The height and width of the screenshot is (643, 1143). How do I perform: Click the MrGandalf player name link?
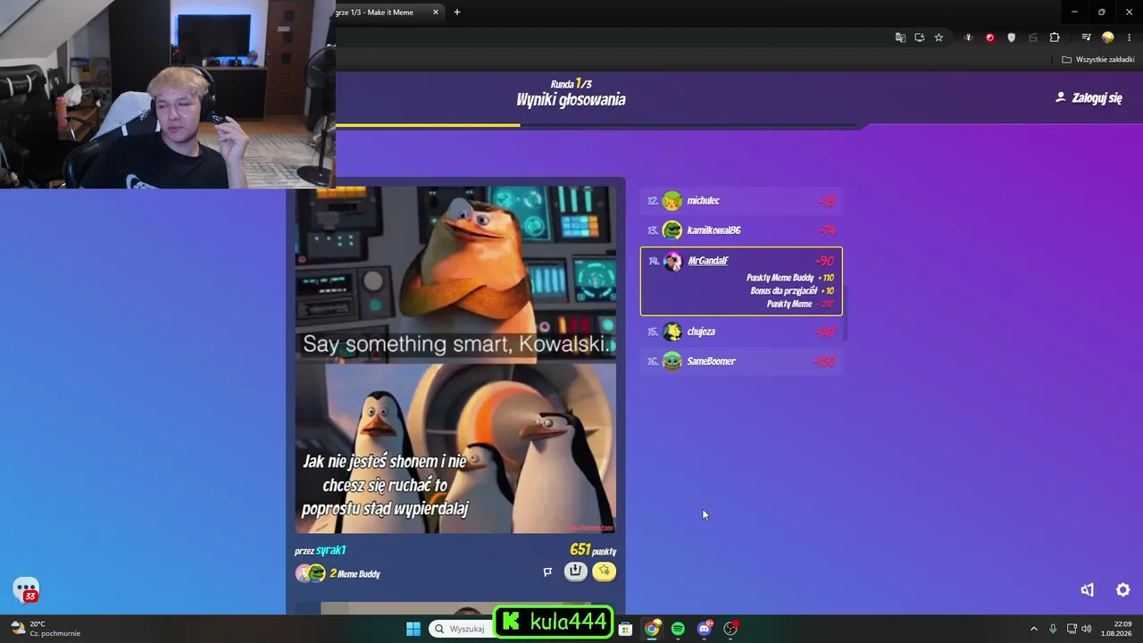click(x=708, y=261)
